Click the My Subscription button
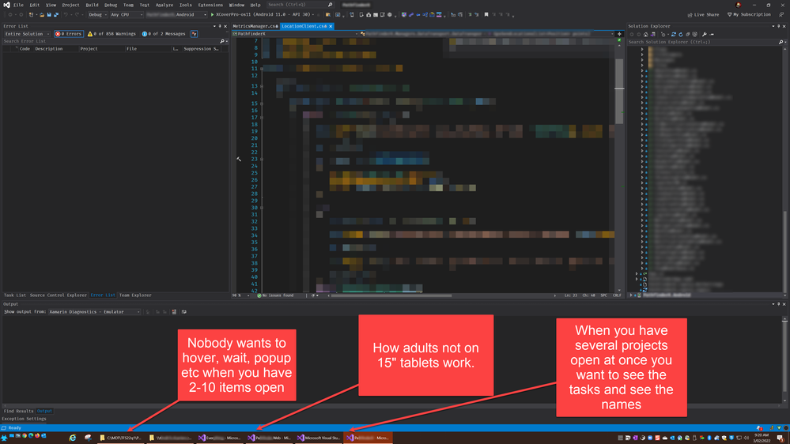Screen dimensions: 790x444 point(749,14)
